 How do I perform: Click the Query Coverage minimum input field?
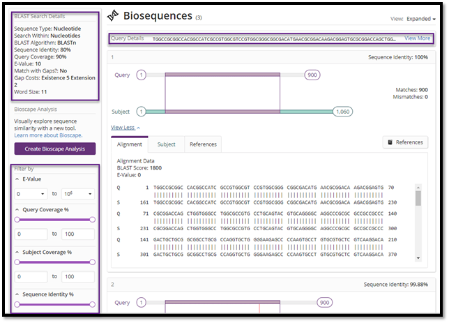point(31,234)
